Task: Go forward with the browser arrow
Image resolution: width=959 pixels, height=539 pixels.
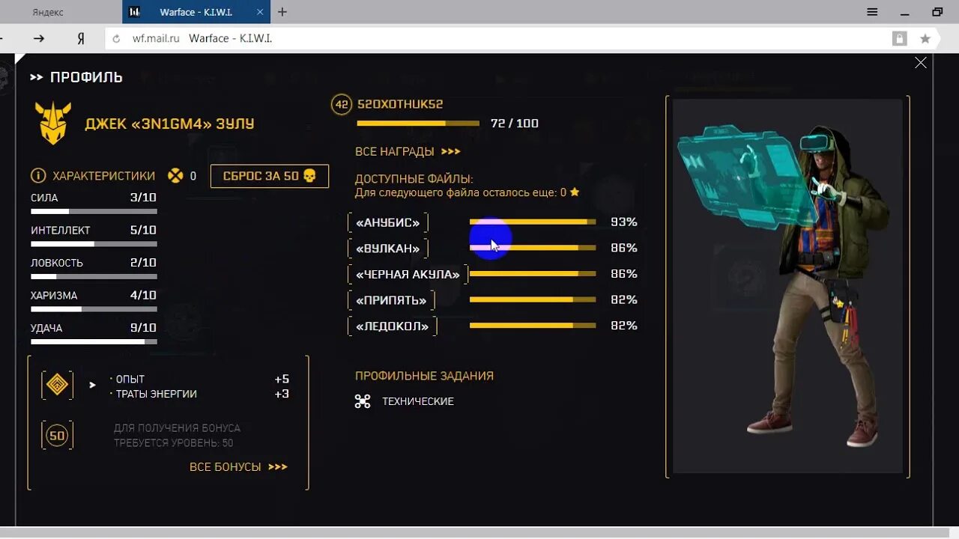Action: 39,38
